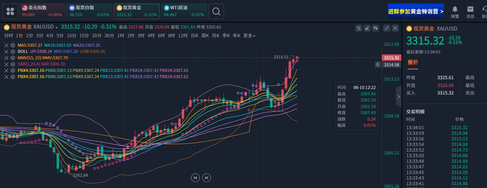Click the gold coin icon beside 现货黄金 chart title
The width and height of the screenshot is (487, 188).
tap(6, 27)
